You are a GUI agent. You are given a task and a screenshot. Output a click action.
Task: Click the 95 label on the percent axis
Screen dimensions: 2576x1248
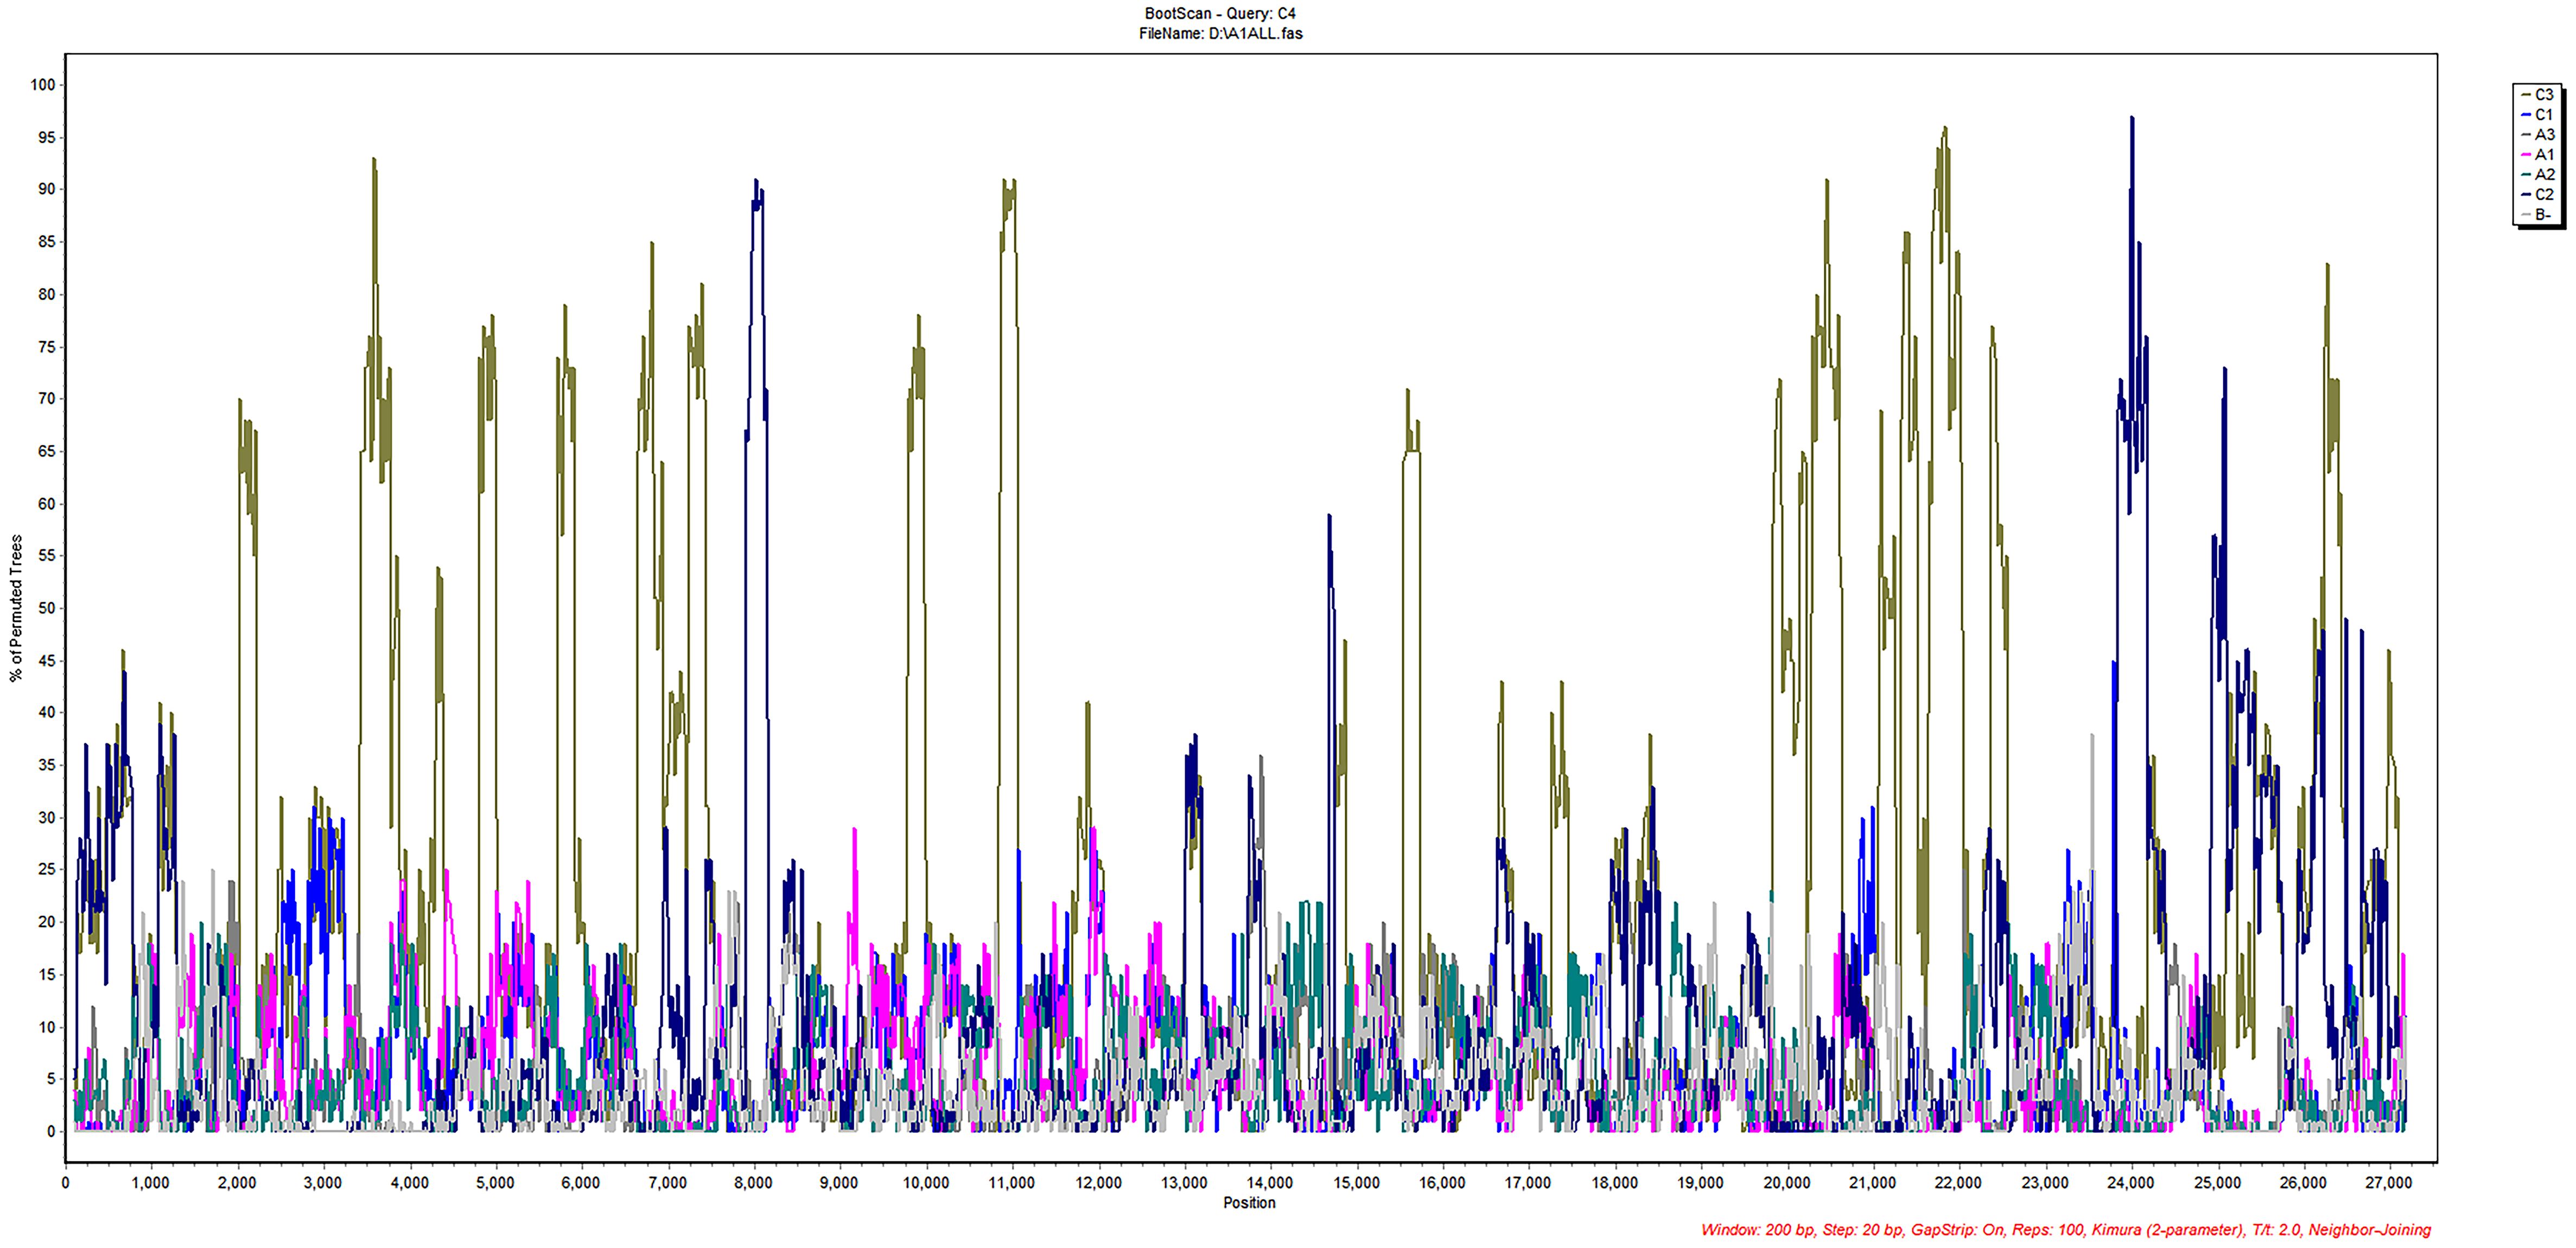tap(47, 138)
